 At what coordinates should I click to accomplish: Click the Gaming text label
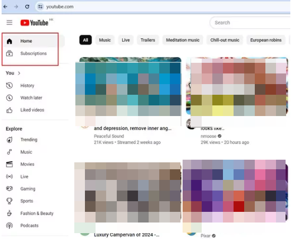pos(28,189)
